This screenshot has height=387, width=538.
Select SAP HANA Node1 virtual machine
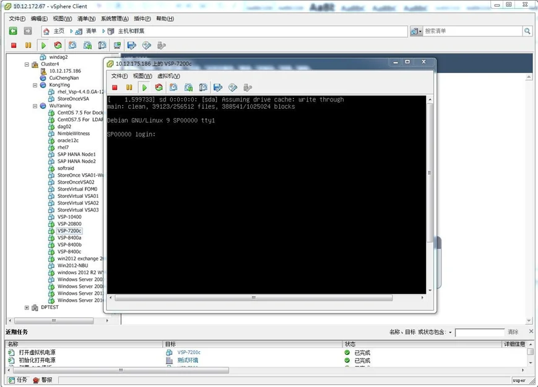click(77, 155)
